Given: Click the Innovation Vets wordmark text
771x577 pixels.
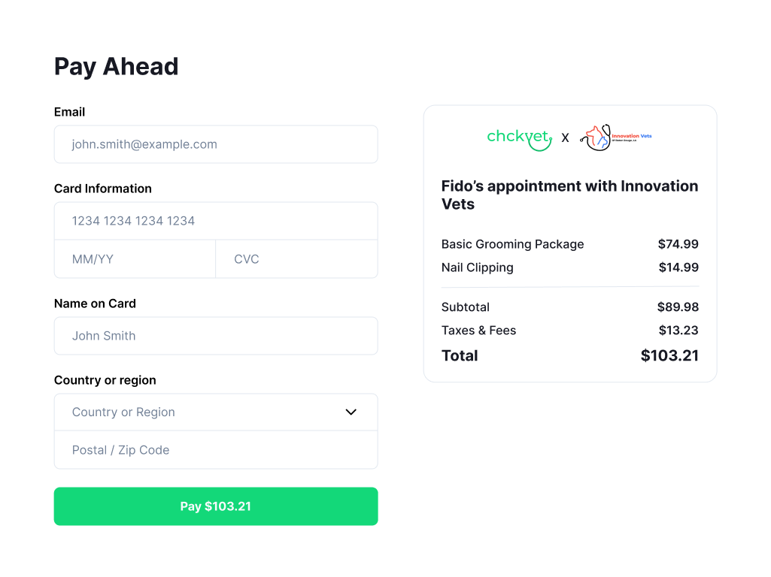Looking at the screenshot, I should coord(630,136).
